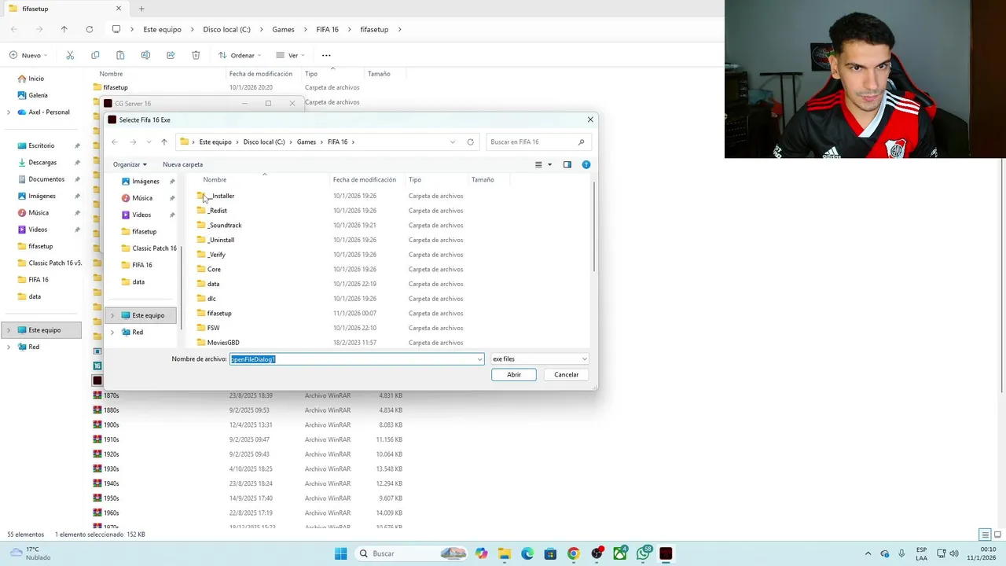Sort by Tamaño column in dialog
The image size is (1006, 566).
coord(483,180)
